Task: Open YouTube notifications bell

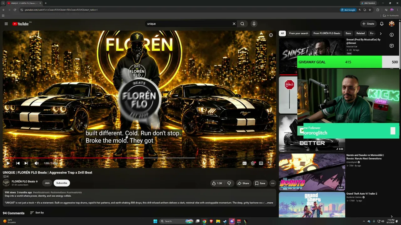Action: [382, 24]
